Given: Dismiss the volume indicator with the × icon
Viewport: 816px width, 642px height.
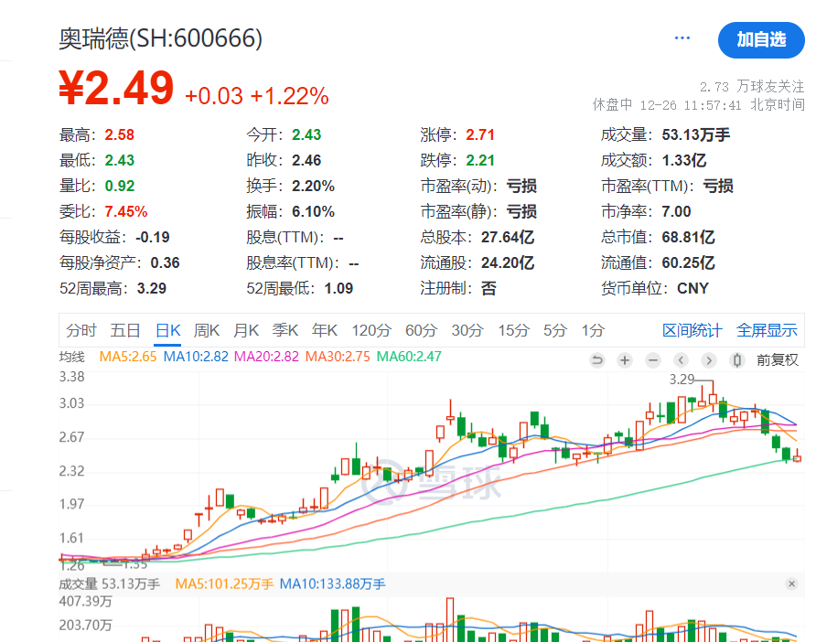Looking at the screenshot, I should (792, 583).
